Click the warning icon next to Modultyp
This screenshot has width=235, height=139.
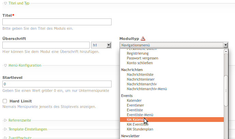click(x=143, y=39)
